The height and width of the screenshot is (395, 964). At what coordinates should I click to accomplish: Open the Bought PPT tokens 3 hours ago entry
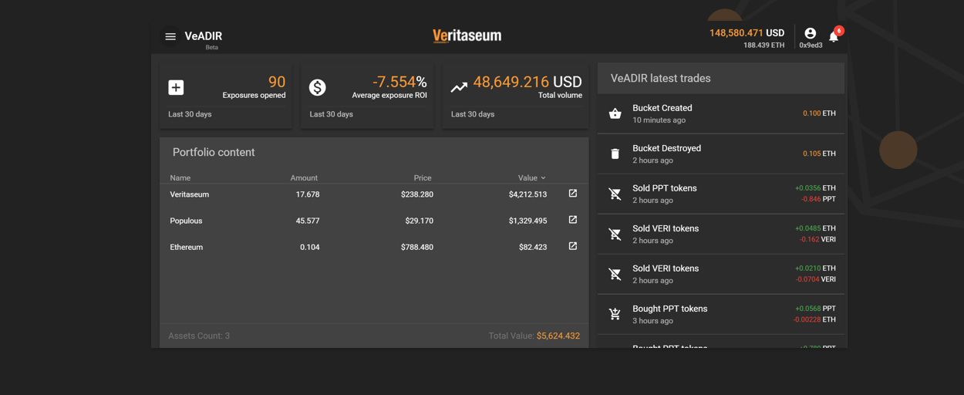click(x=721, y=314)
